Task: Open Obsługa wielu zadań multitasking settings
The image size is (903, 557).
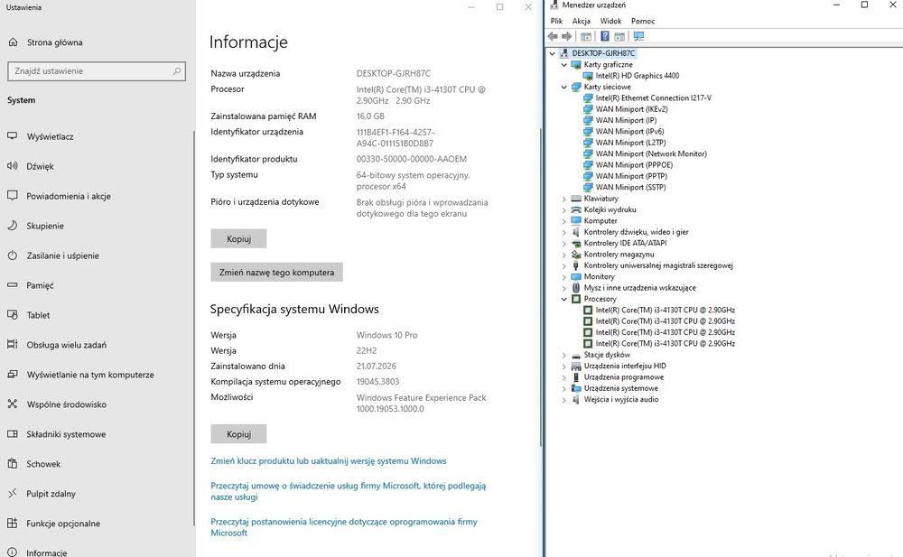Action: click(x=66, y=345)
